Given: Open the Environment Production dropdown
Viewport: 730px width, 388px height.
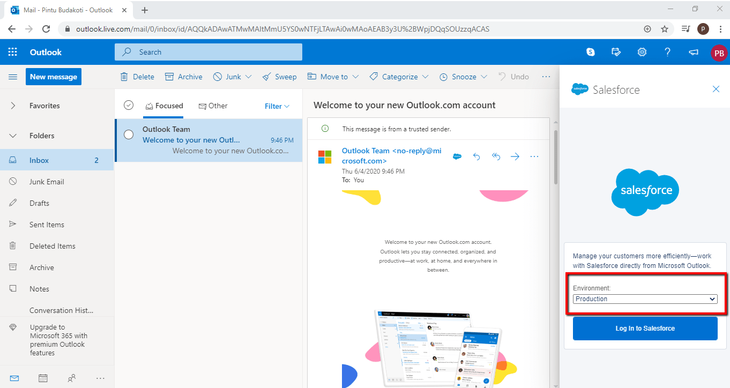Looking at the screenshot, I should pyautogui.click(x=645, y=299).
